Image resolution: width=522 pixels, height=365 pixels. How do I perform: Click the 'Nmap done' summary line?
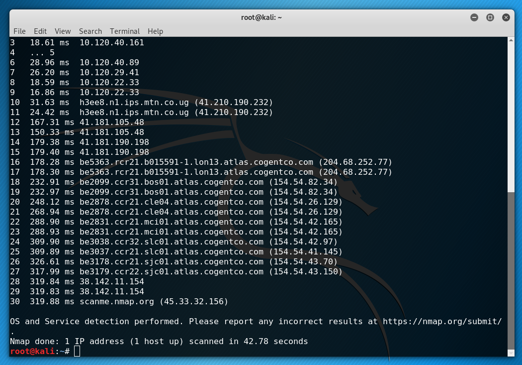(159, 342)
